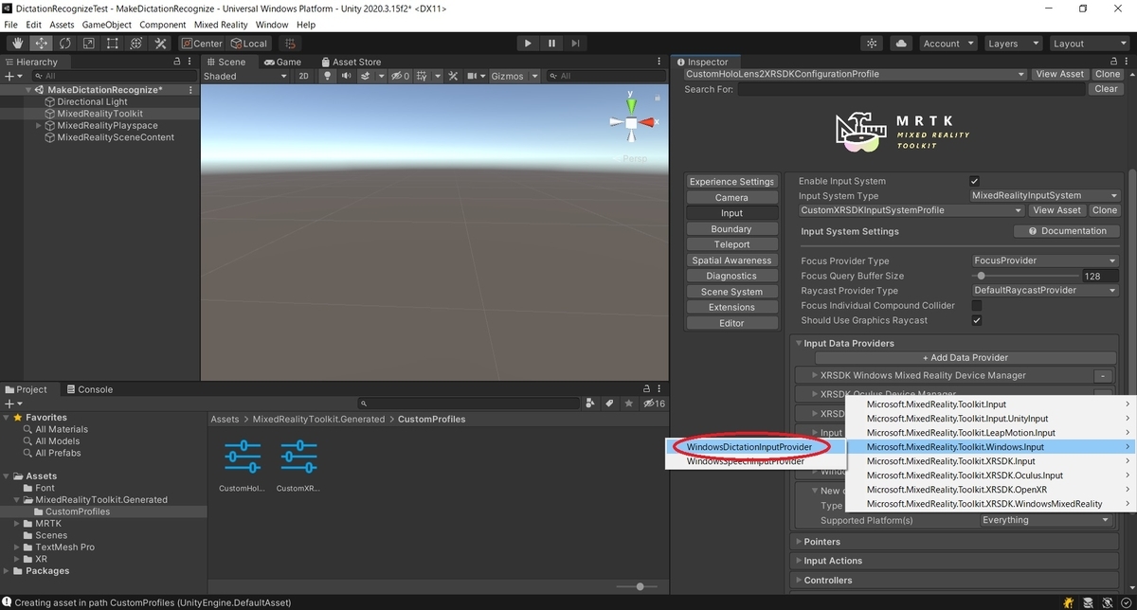Toggle grid snapping icon in toolbar

tap(290, 44)
